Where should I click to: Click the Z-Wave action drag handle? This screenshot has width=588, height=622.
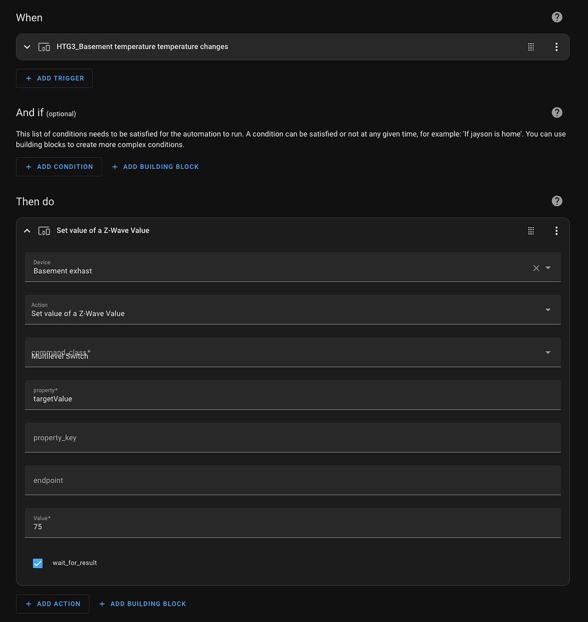pos(531,231)
